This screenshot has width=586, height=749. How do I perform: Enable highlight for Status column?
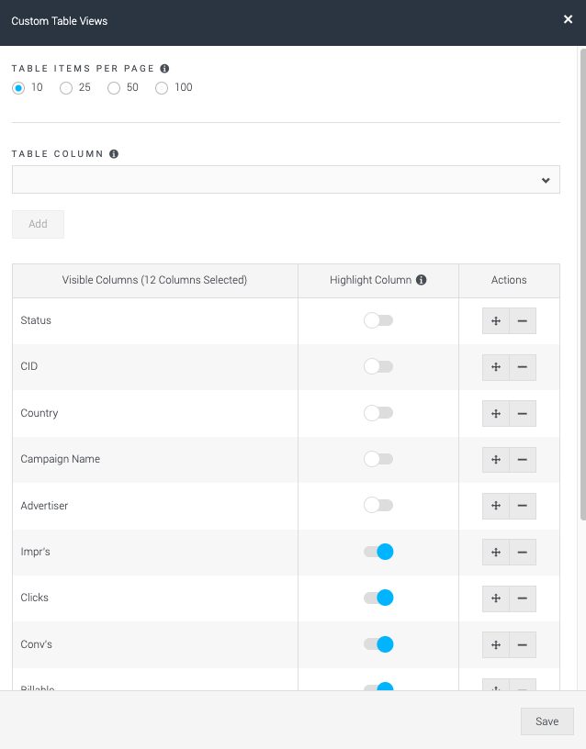click(378, 320)
